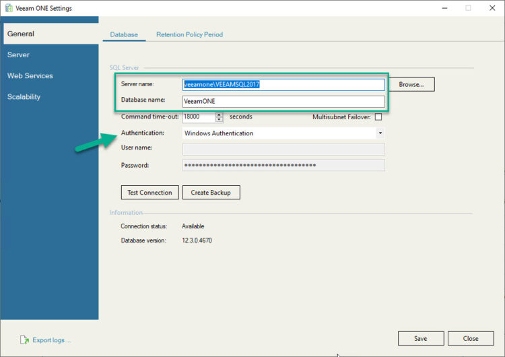505x357 pixels.
Task: Switch to the Retention Policy Period tab
Action: [189, 34]
